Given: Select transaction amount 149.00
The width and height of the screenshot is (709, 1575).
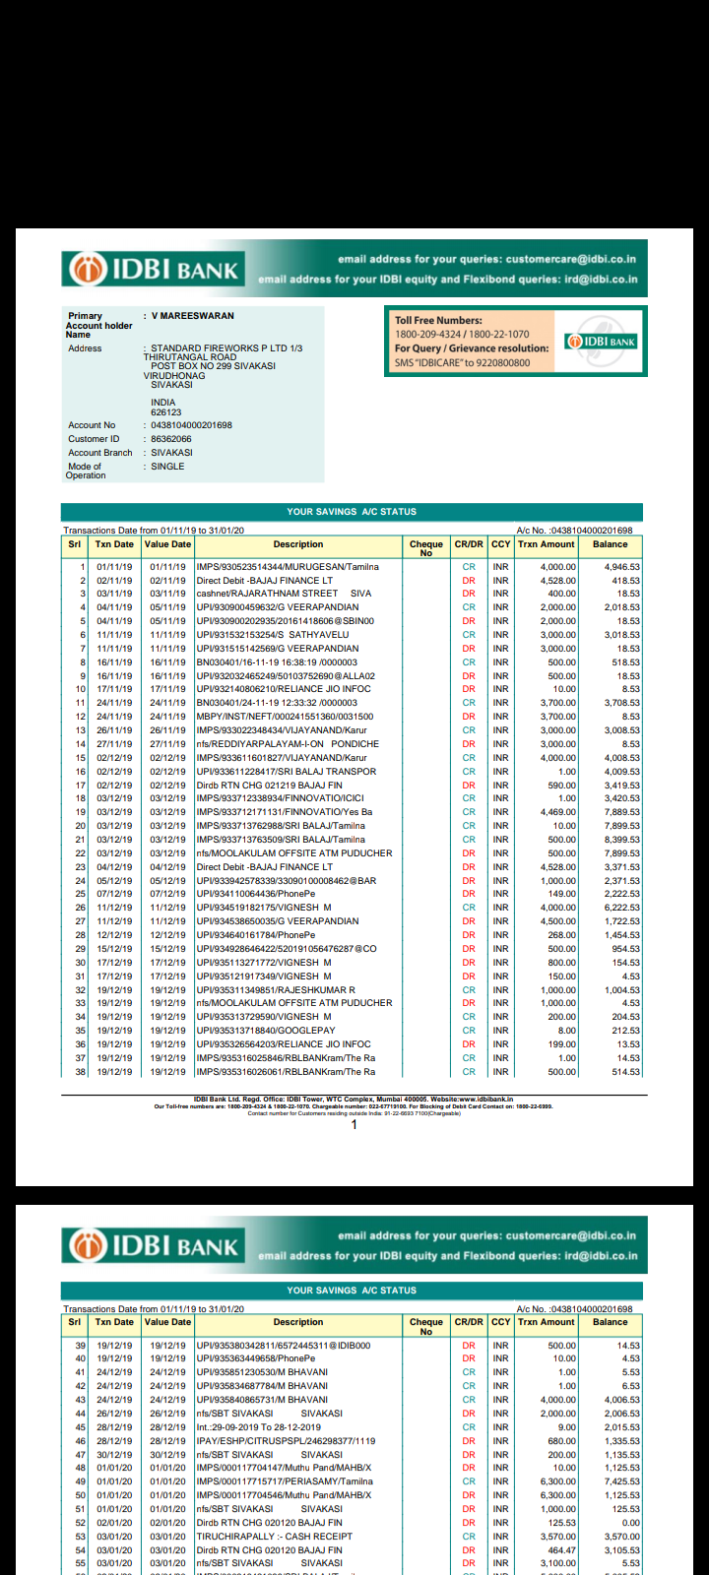Looking at the screenshot, I should tap(562, 894).
